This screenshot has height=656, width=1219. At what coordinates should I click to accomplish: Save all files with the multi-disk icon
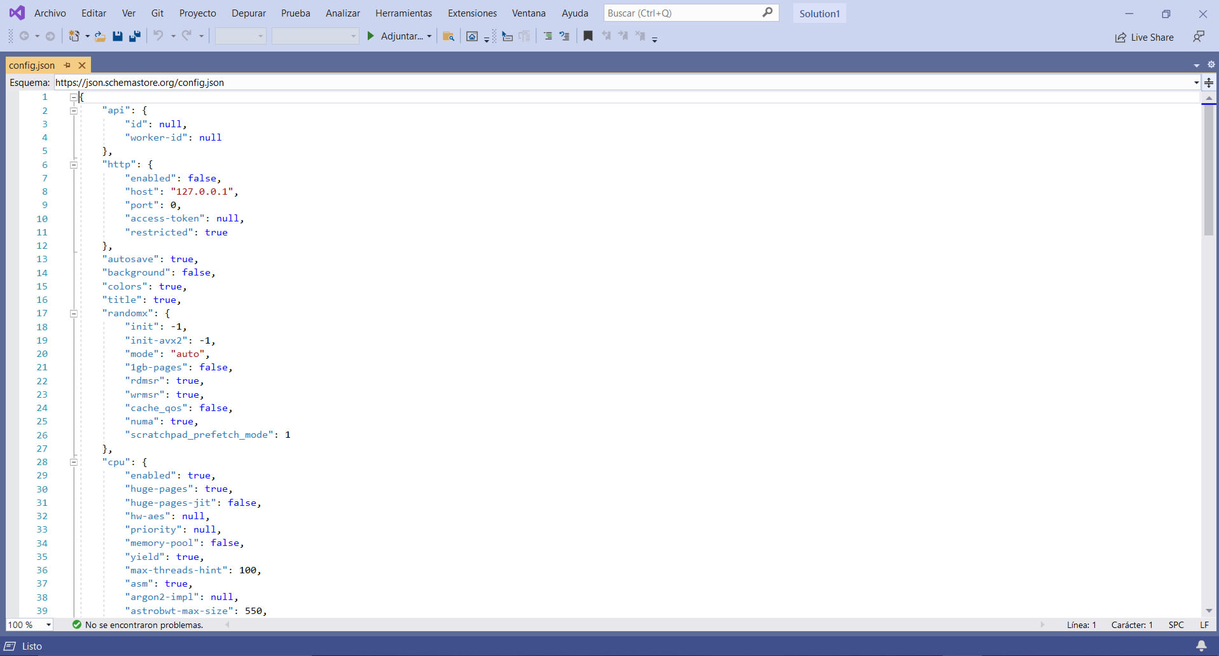[135, 36]
